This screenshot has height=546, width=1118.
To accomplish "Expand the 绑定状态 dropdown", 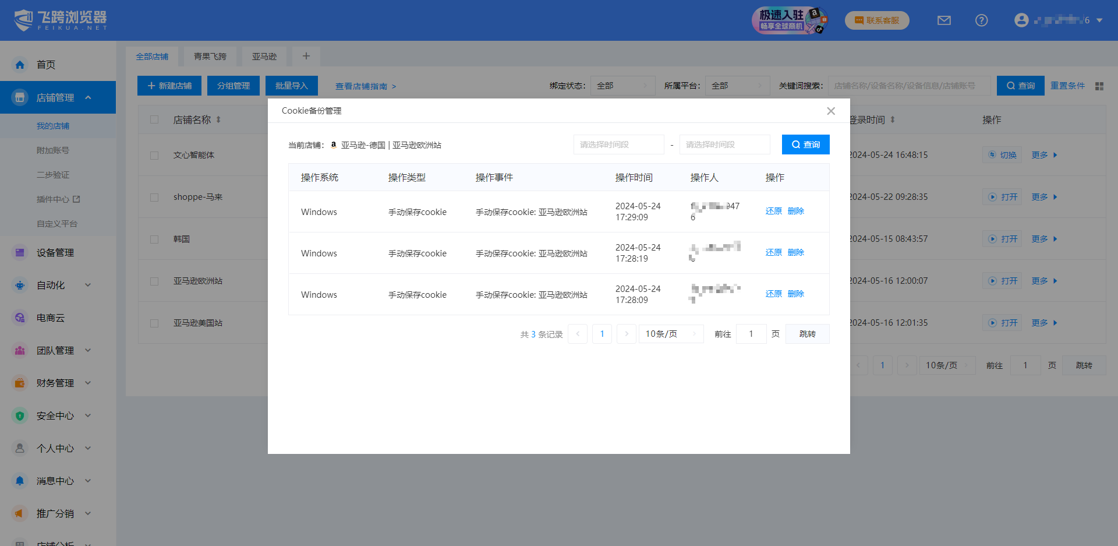I will click(622, 86).
